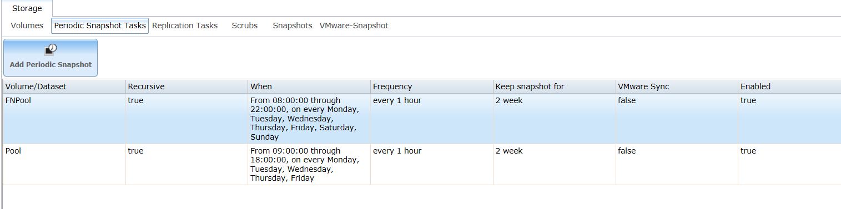Sort by the VMware Sync column header
841x209 pixels.
(x=677, y=86)
